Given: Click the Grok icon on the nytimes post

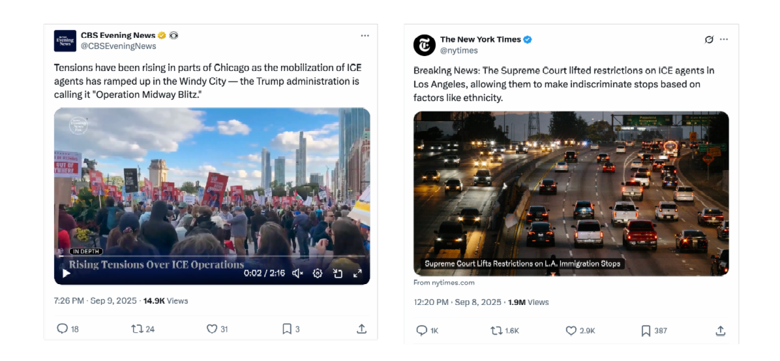Looking at the screenshot, I should (710, 39).
